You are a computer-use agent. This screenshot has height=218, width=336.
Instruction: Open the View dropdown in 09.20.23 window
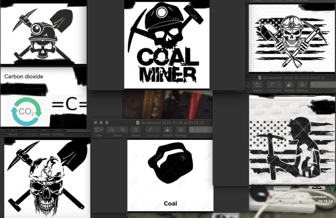[x=99, y=130]
